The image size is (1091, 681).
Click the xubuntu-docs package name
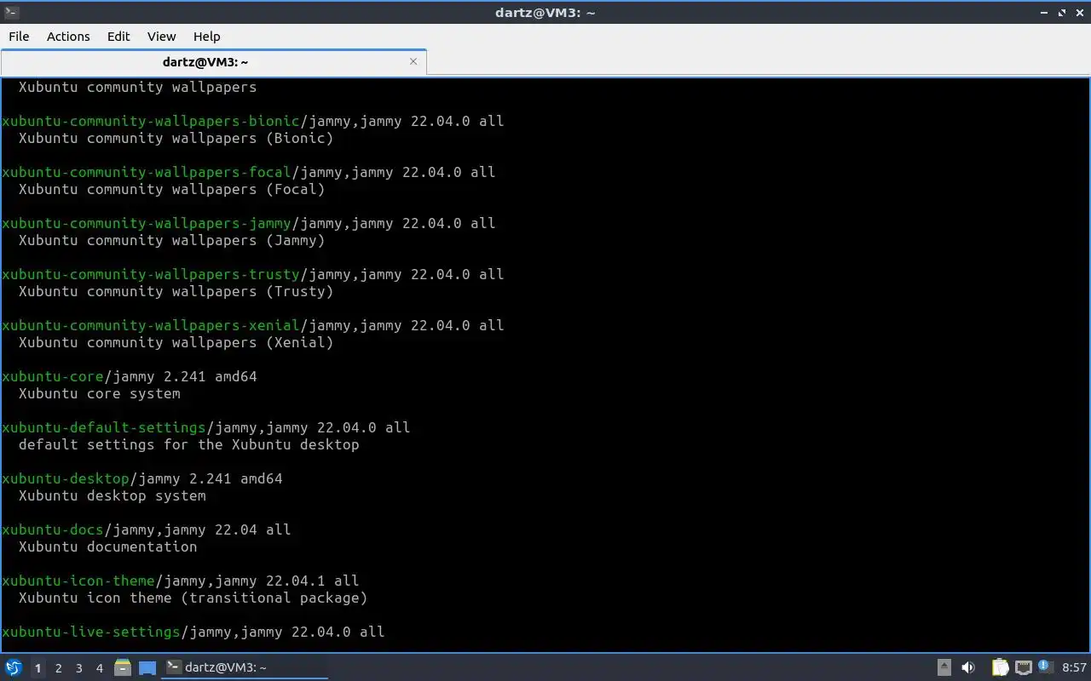pyautogui.click(x=53, y=529)
